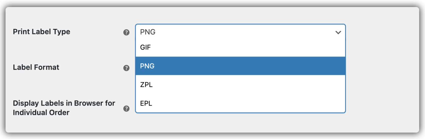Image resolution: width=425 pixels, height=139 pixels.
Task: Open the Label Format question mark tooltip
Action: pos(127,68)
